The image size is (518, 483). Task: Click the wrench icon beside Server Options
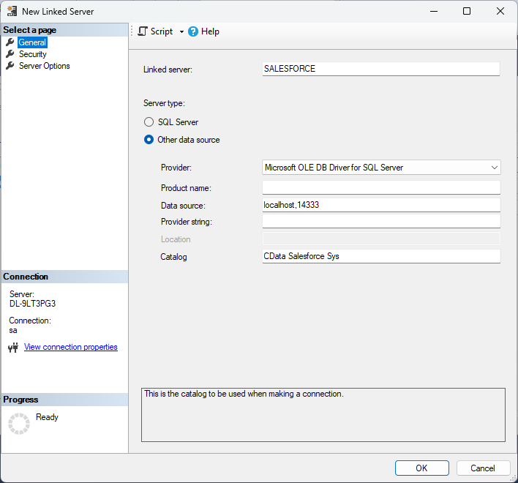(x=10, y=66)
